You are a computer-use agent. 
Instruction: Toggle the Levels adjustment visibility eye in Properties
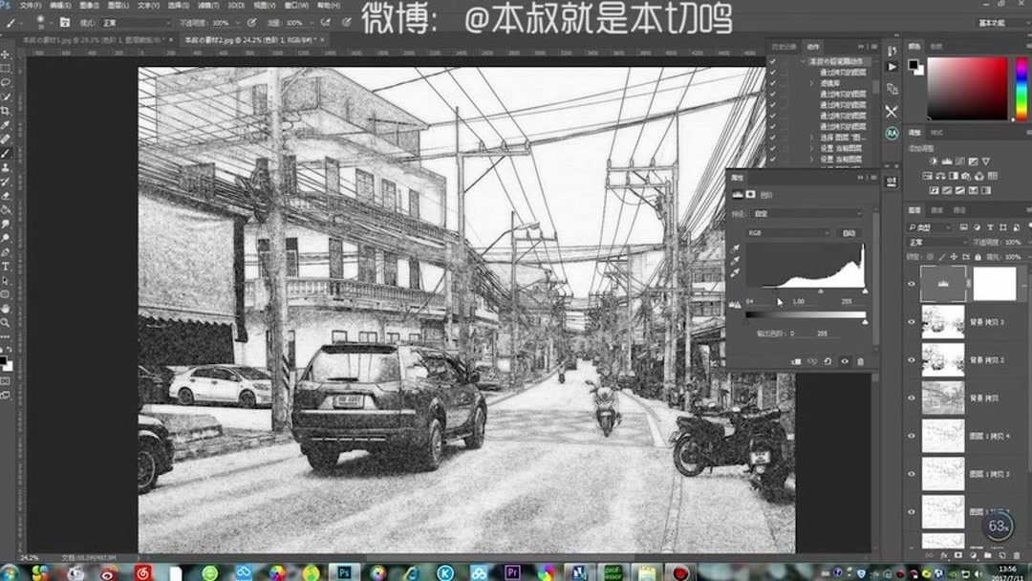click(x=845, y=361)
